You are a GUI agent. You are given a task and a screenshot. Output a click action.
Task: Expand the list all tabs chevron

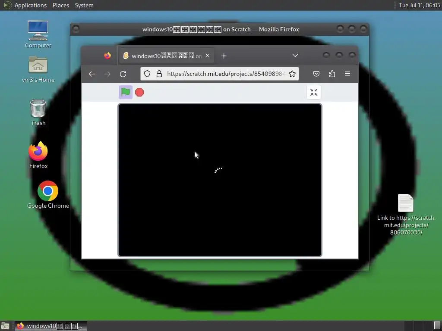click(x=295, y=56)
